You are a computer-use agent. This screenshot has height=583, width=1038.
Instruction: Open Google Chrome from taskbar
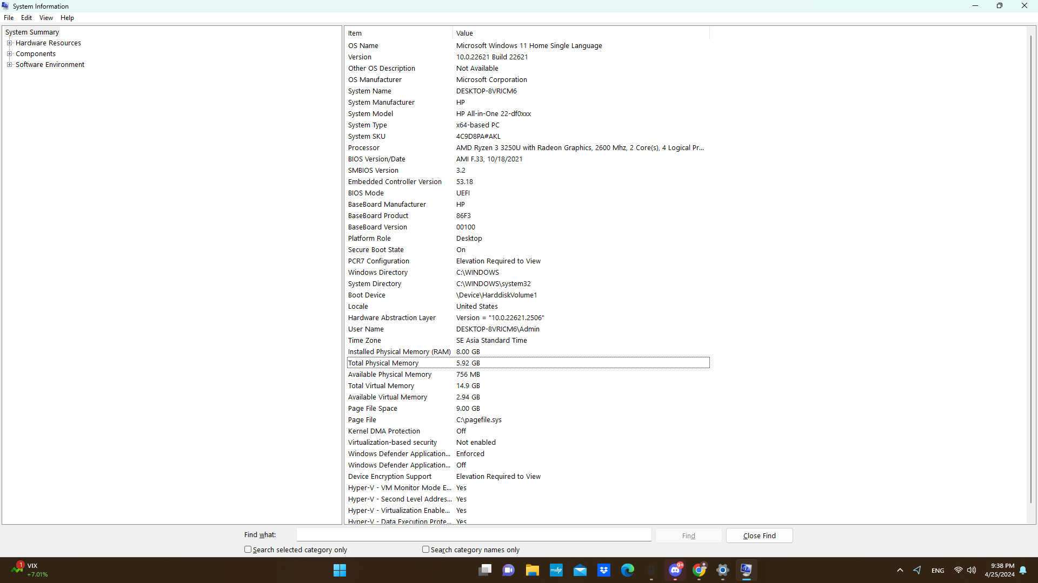pyautogui.click(x=699, y=570)
